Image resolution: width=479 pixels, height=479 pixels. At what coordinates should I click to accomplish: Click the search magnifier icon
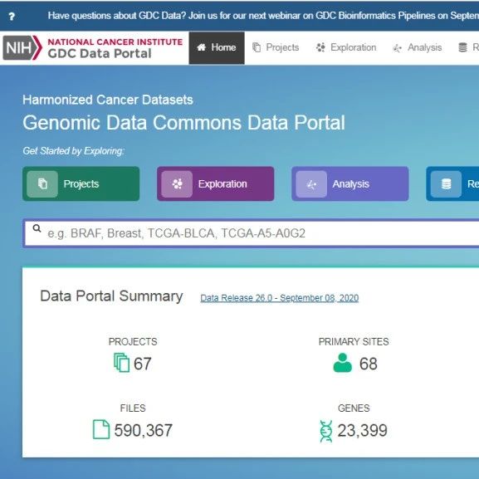pos(37,228)
